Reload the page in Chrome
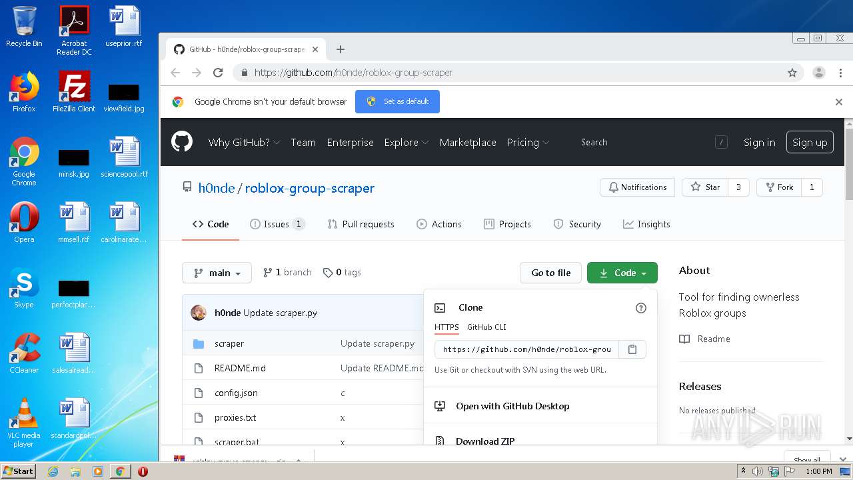The image size is (853, 480). point(217,73)
